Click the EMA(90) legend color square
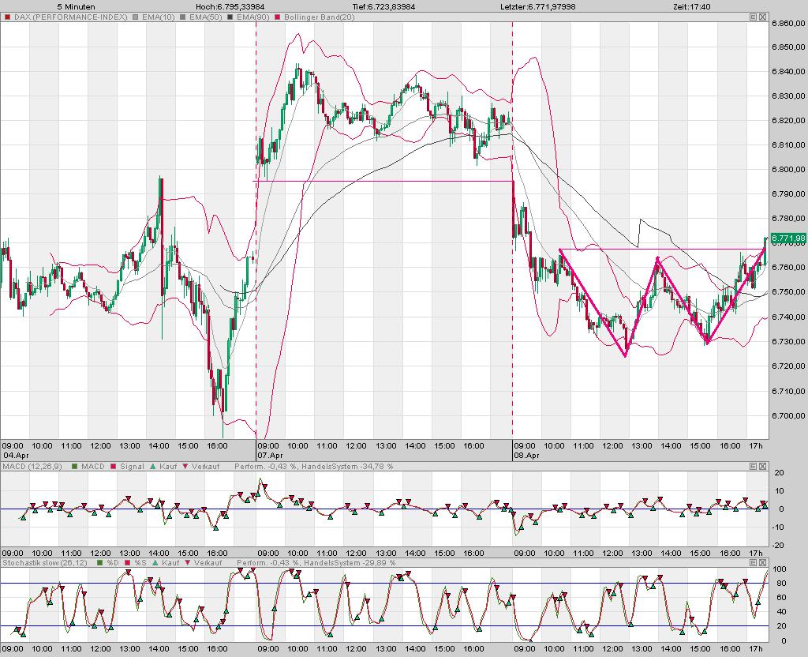Screen dimensions: 808x657 (230, 17)
